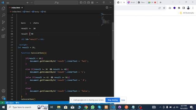Switch to the 'New' Chrome tab

141,2
